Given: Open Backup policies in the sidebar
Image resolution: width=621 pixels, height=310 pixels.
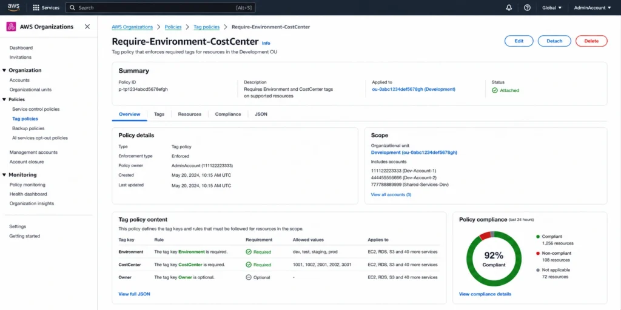Looking at the screenshot, I should (x=28, y=128).
